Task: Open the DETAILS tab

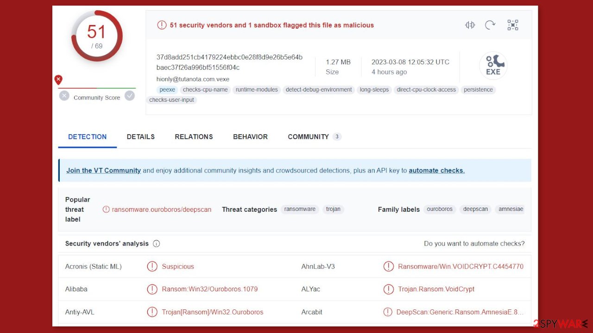Action: click(141, 137)
